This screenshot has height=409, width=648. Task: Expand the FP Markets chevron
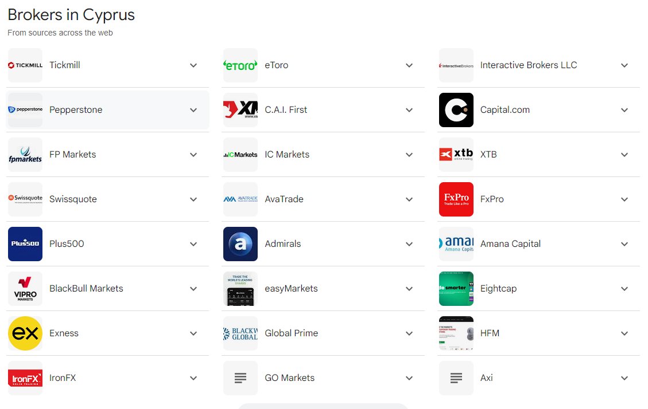[193, 155]
